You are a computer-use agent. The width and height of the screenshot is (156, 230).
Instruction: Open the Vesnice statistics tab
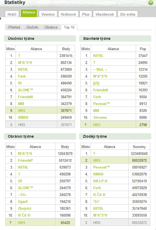(x=48, y=14)
